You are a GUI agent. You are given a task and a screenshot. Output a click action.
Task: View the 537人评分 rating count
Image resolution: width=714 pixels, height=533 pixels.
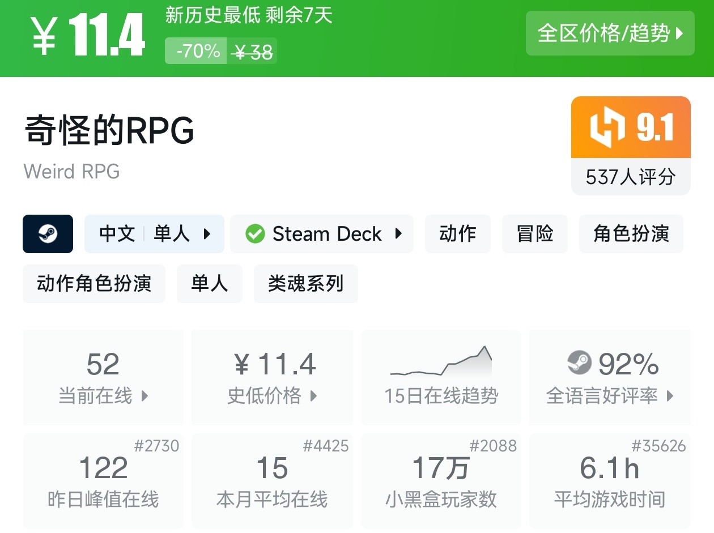pyautogui.click(x=630, y=177)
